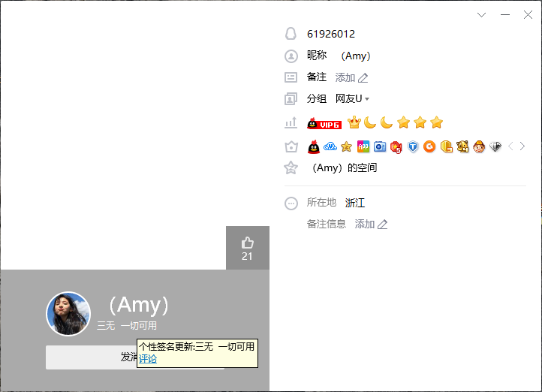This screenshot has width=542, height=392.
Task: Minimize the profile window
Action: 505,15
